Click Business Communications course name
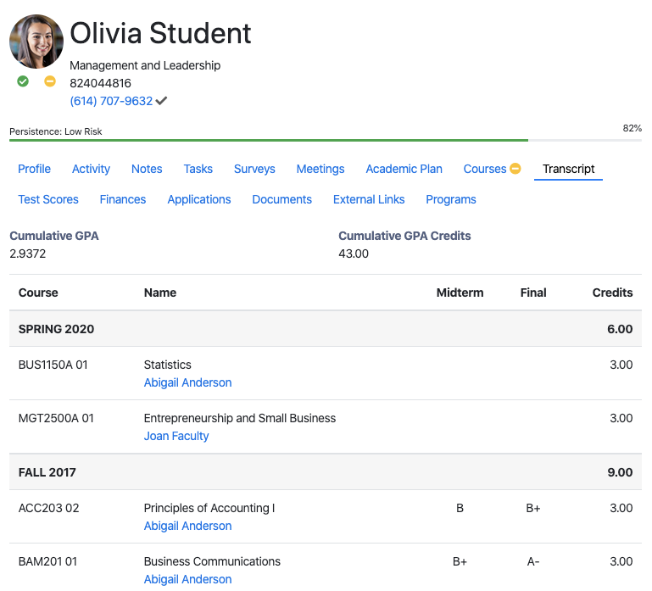Image resolution: width=652 pixels, height=591 pixels. (x=212, y=561)
